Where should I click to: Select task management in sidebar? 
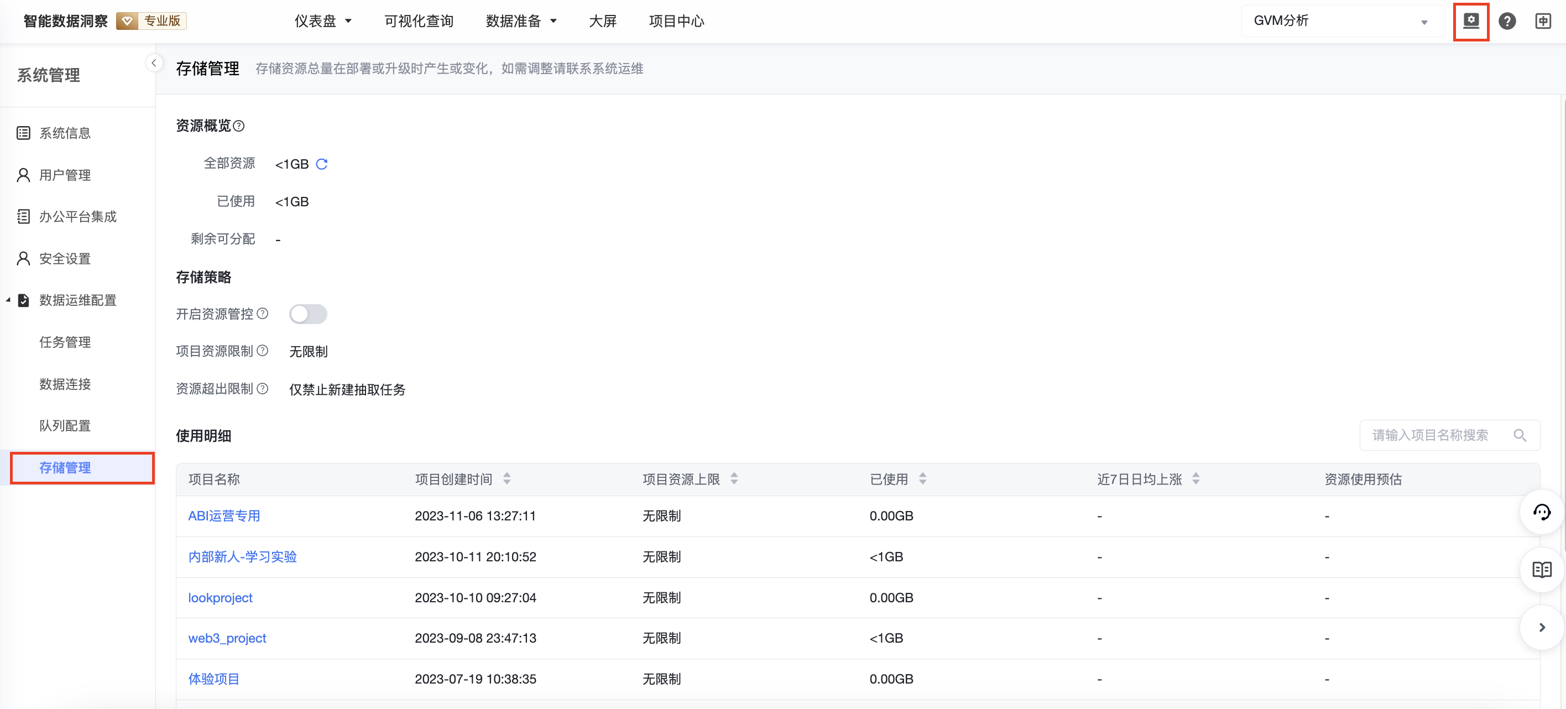point(65,342)
